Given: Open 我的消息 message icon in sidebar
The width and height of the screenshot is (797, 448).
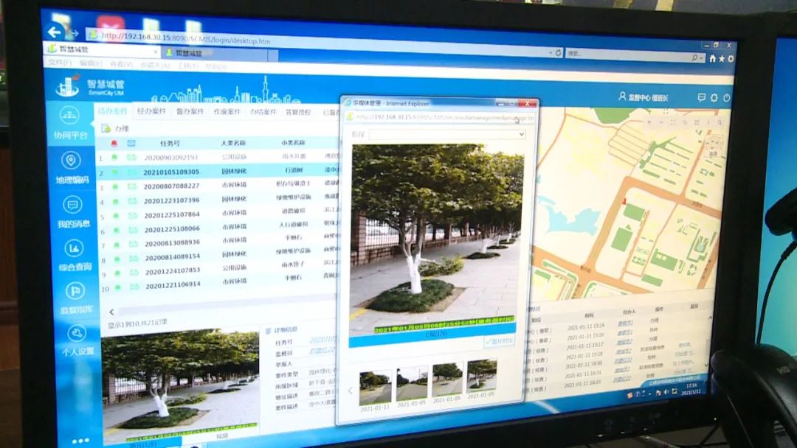Looking at the screenshot, I should 72,205.
